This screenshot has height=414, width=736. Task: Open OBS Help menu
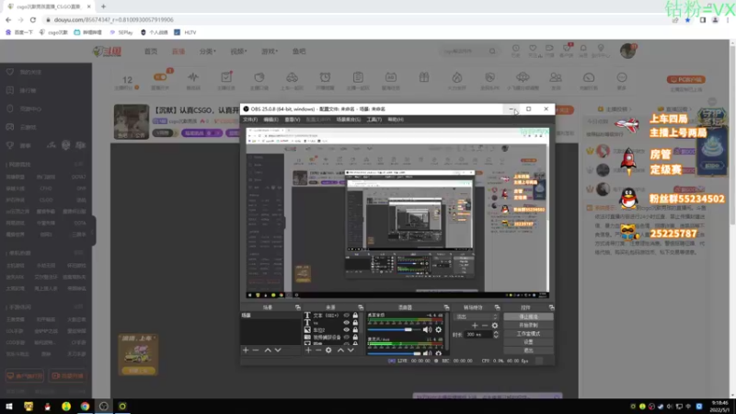tap(396, 120)
